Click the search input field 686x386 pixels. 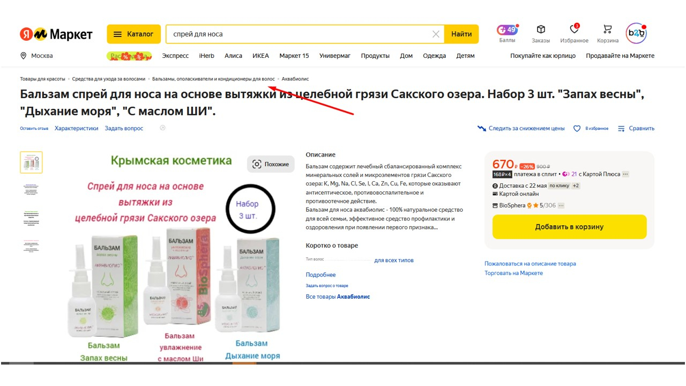(300, 34)
